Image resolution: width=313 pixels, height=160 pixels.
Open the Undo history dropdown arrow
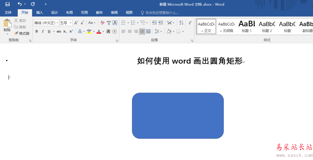tap(25, 4)
